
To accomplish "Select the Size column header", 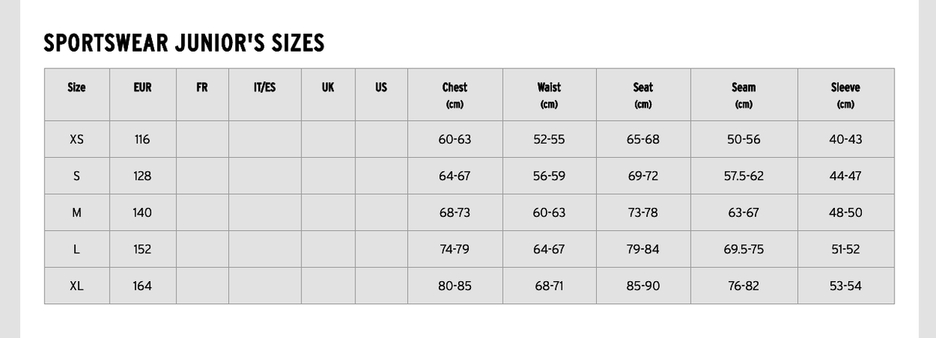I will 76,88.
